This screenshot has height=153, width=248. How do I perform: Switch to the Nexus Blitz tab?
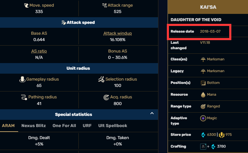coord(34,126)
